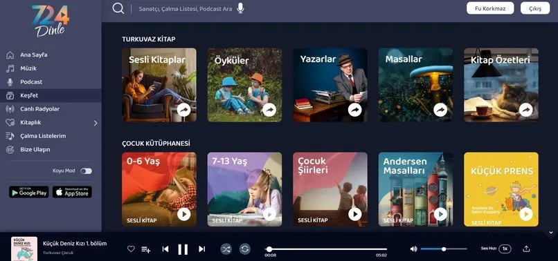The image size is (558, 261).
Task: Click the TURKUVAZ KİTAP heading
Action: (149, 39)
